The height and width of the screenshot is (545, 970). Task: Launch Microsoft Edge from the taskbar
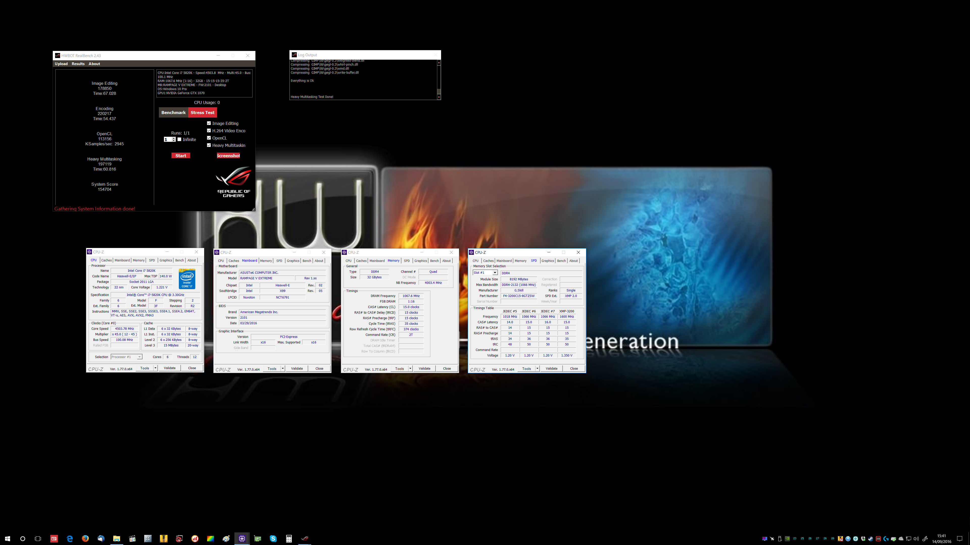point(70,539)
